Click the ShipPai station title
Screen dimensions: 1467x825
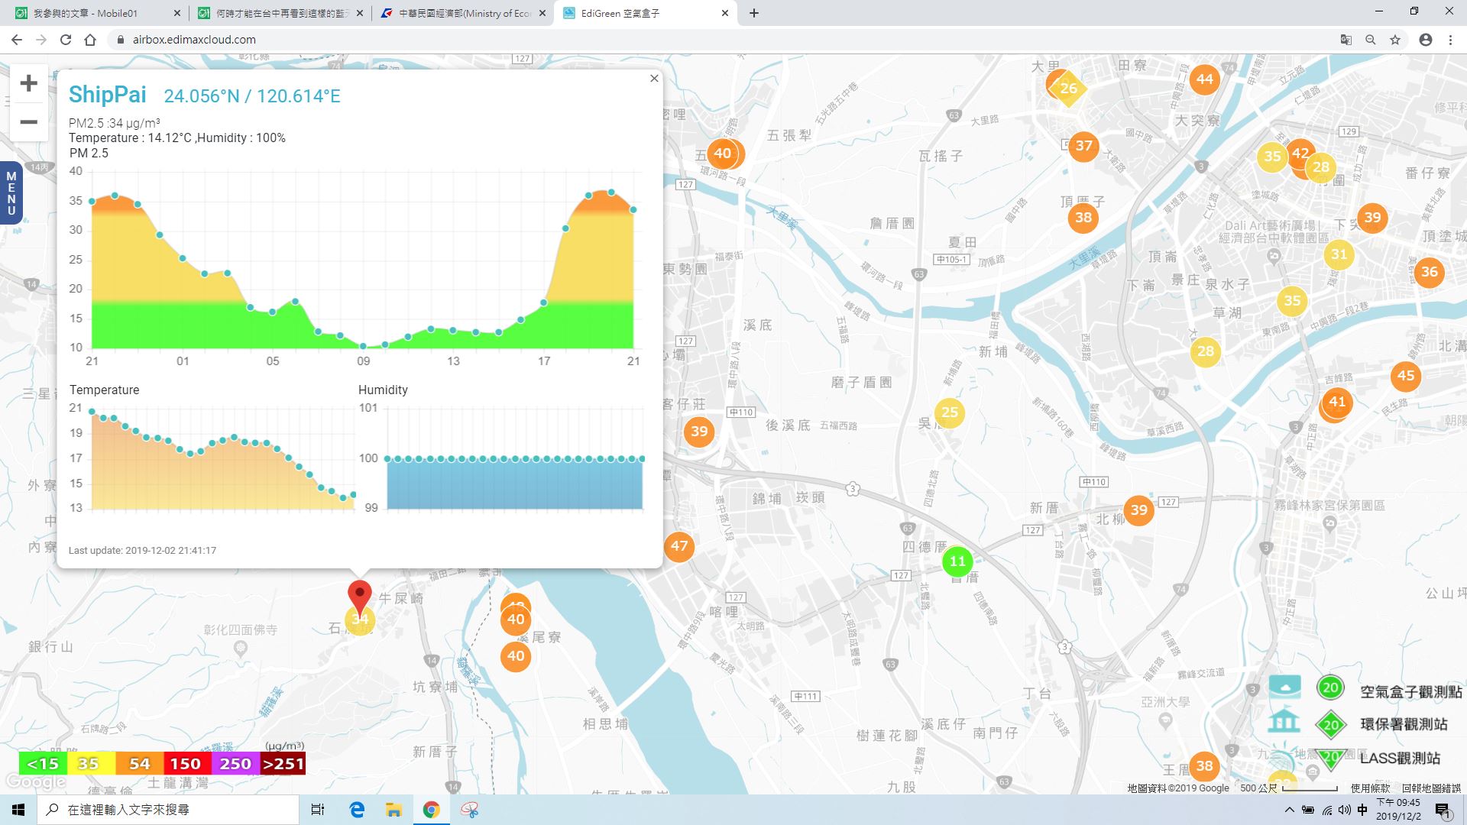pyautogui.click(x=108, y=95)
